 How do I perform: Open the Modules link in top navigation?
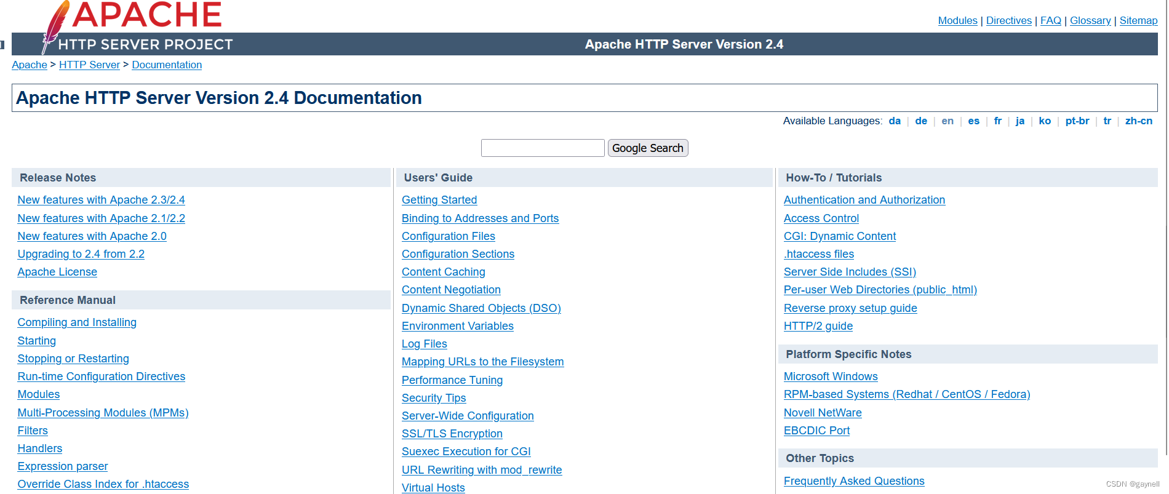tap(957, 20)
